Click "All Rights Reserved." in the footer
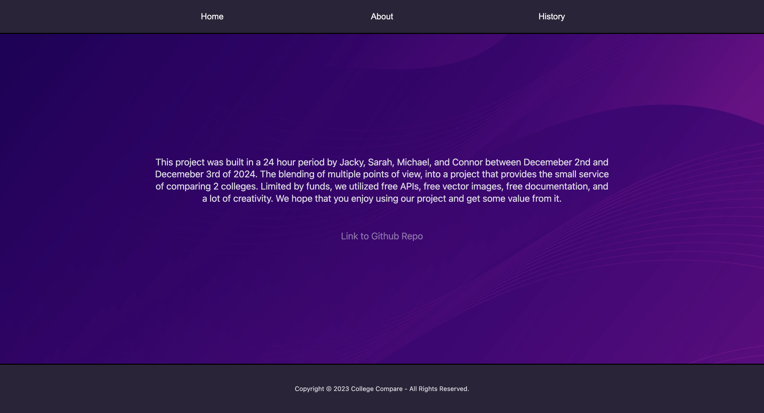The image size is (764, 413). pyautogui.click(x=439, y=389)
